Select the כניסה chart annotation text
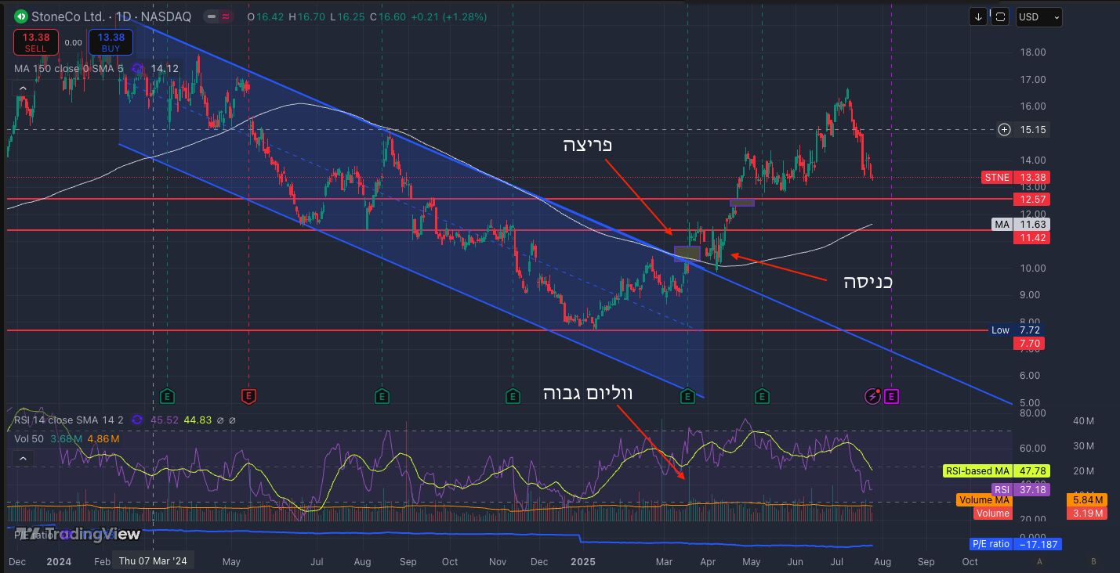 [868, 282]
